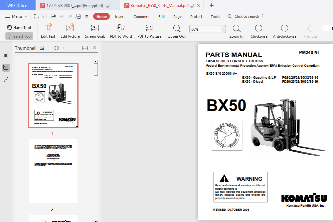Open a new tab with plus button

pyautogui.click(x=212, y=6)
